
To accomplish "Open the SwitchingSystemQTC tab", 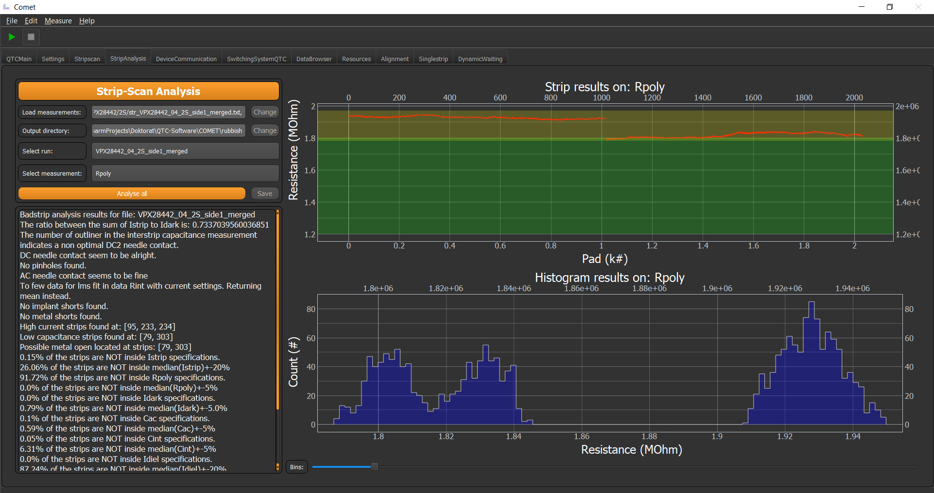I will [x=257, y=59].
